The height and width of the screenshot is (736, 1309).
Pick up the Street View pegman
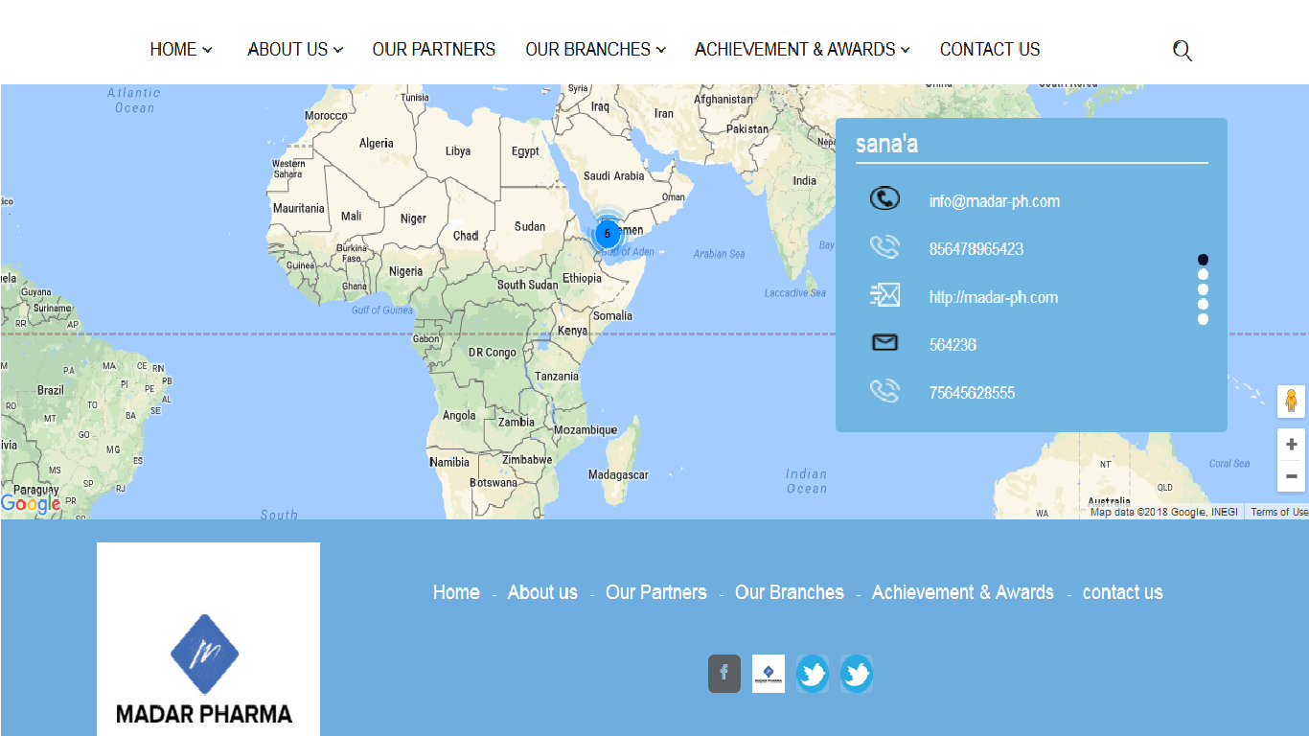(x=1291, y=401)
